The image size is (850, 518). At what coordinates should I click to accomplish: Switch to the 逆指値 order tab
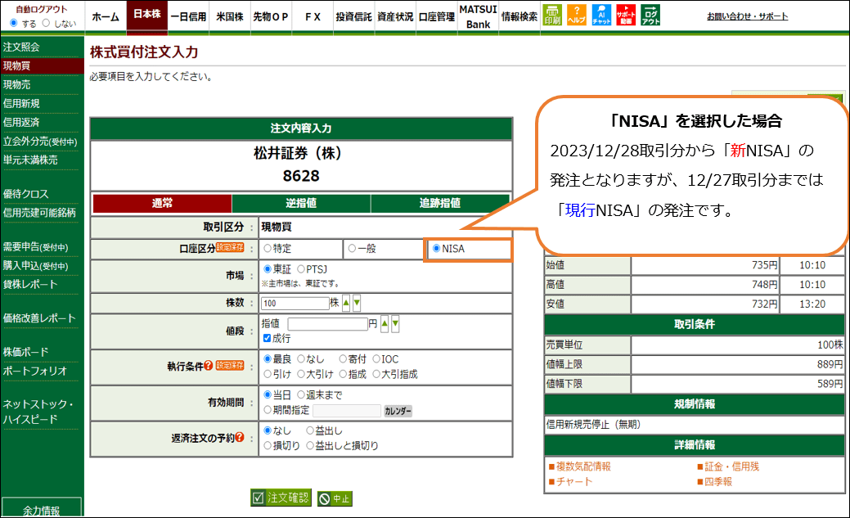tap(301, 204)
